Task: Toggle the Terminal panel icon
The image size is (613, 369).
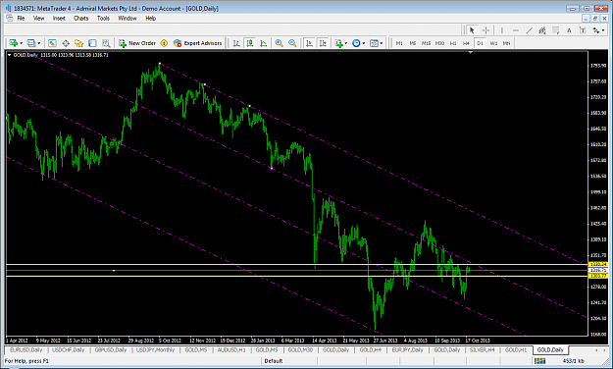Action: tap(92, 43)
